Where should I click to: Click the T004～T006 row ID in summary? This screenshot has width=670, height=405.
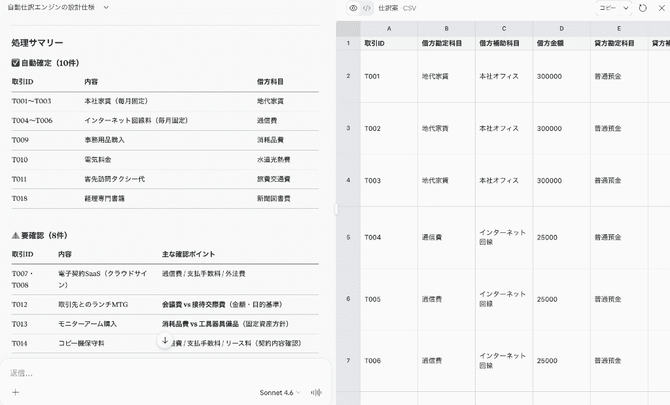click(x=32, y=120)
